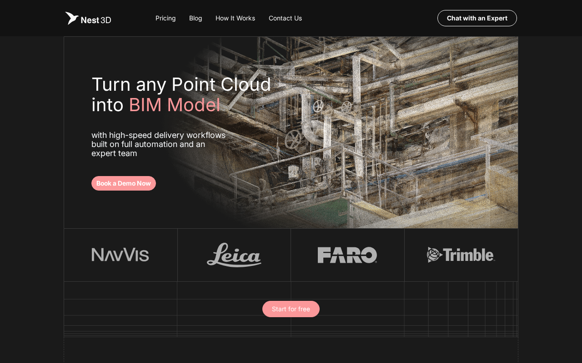The height and width of the screenshot is (363, 582).
Task: Go to the Blog menu item
Action: click(x=196, y=18)
